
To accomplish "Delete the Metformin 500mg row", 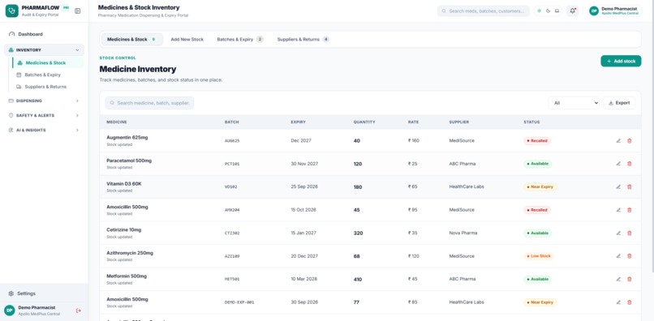I will click(630, 280).
